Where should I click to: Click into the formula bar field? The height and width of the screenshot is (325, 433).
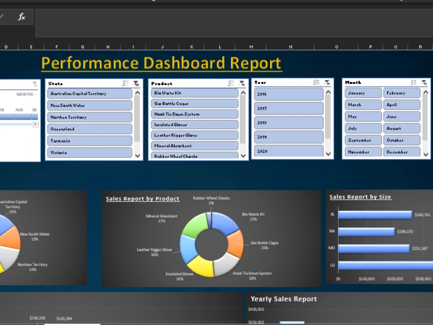tap(234, 23)
